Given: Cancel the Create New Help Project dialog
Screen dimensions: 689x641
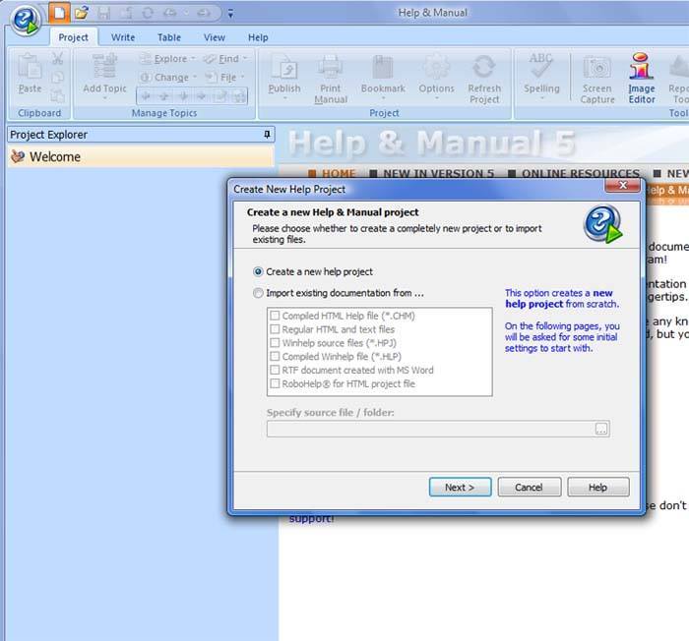Looking at the screenshot, I should point(529,487).
